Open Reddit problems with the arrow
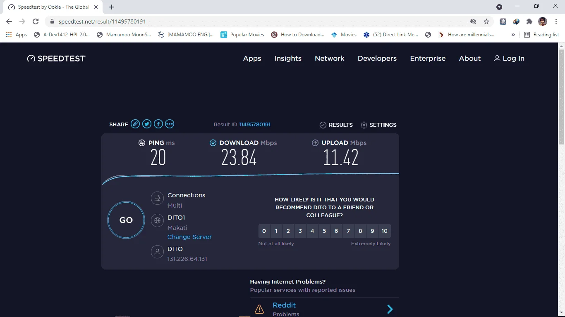The width and height of the screenshot is (565, 317). coord(390,309)
